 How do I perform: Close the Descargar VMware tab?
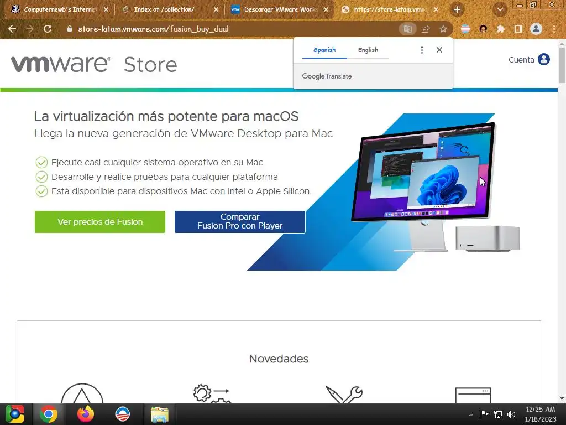click(326, 10)
